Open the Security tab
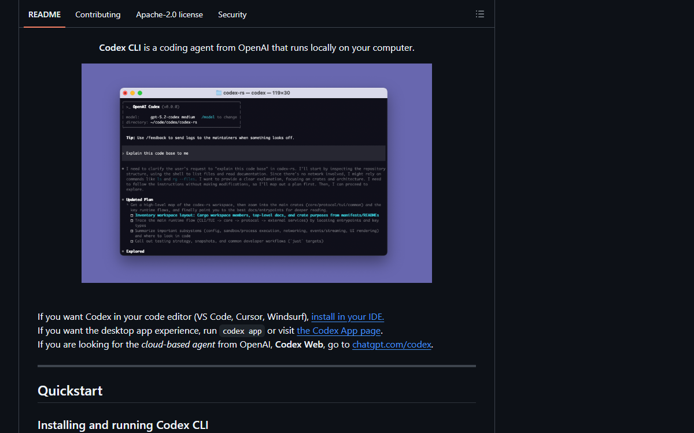The width and height of the screenshot is (694, 433). point(232,14)
